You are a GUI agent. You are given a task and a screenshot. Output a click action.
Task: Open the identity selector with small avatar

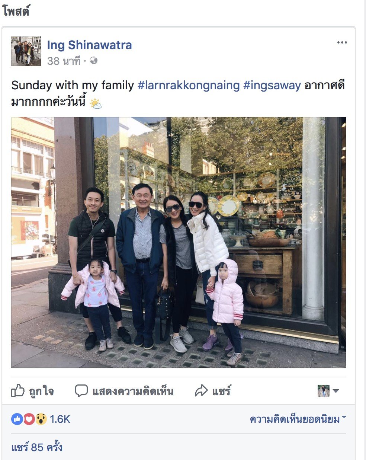tap(328, 391)
